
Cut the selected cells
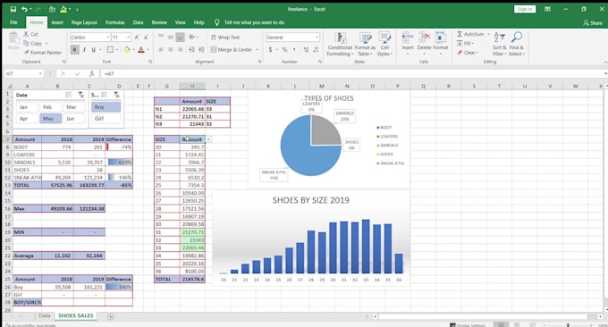pos(30,34)
